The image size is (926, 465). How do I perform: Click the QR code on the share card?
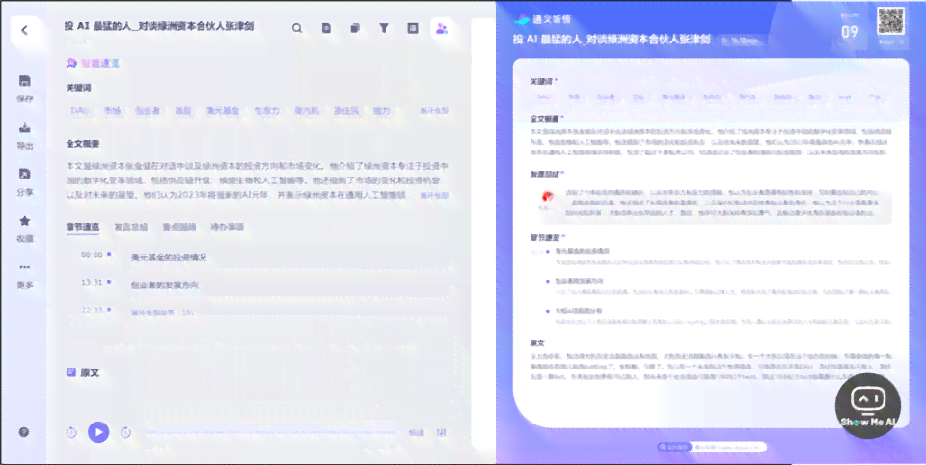[x=890, y=21]
